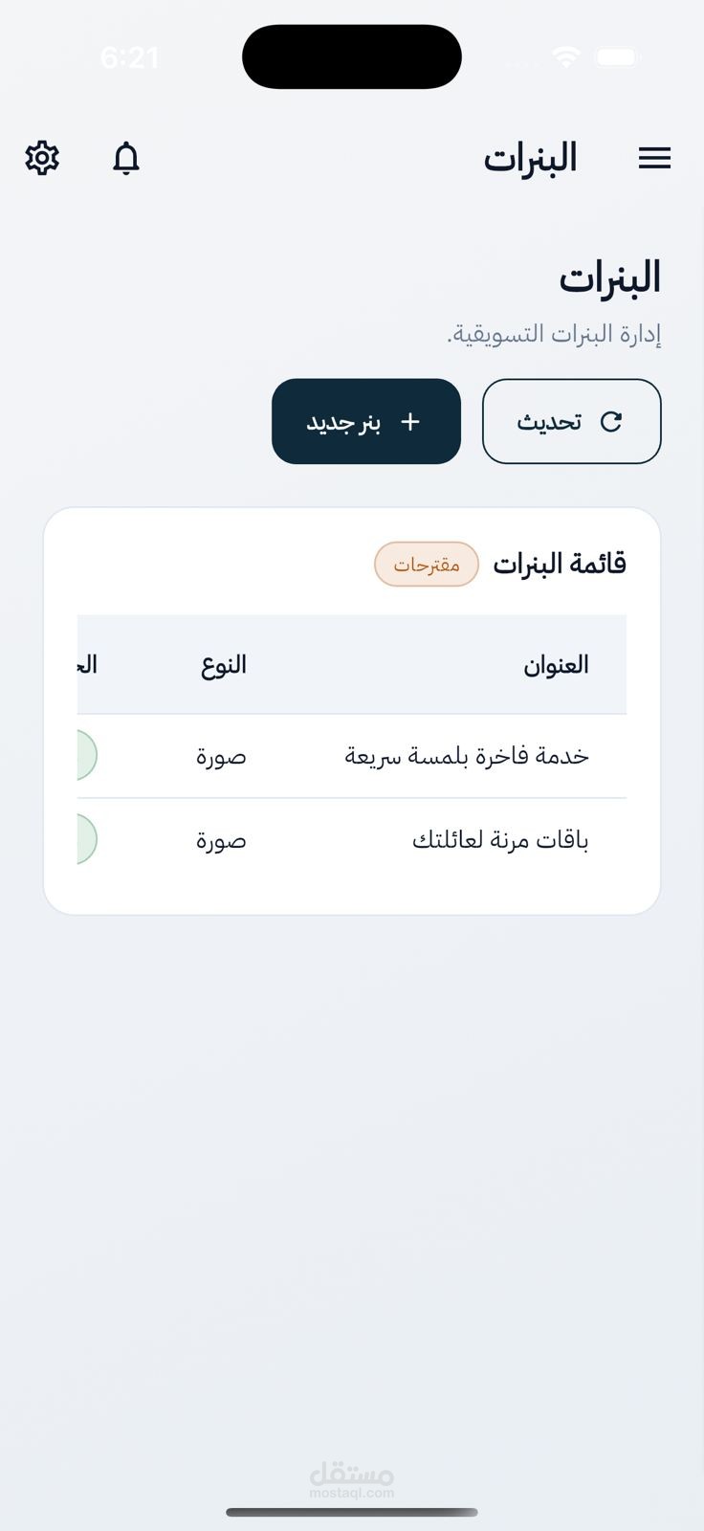Tap the تحديث refresh button

pos(571,421)
